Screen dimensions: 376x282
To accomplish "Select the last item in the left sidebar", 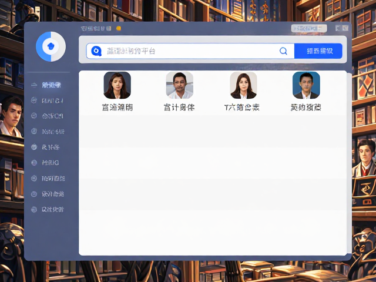I will pyautogui.click(x=48, y=209).
